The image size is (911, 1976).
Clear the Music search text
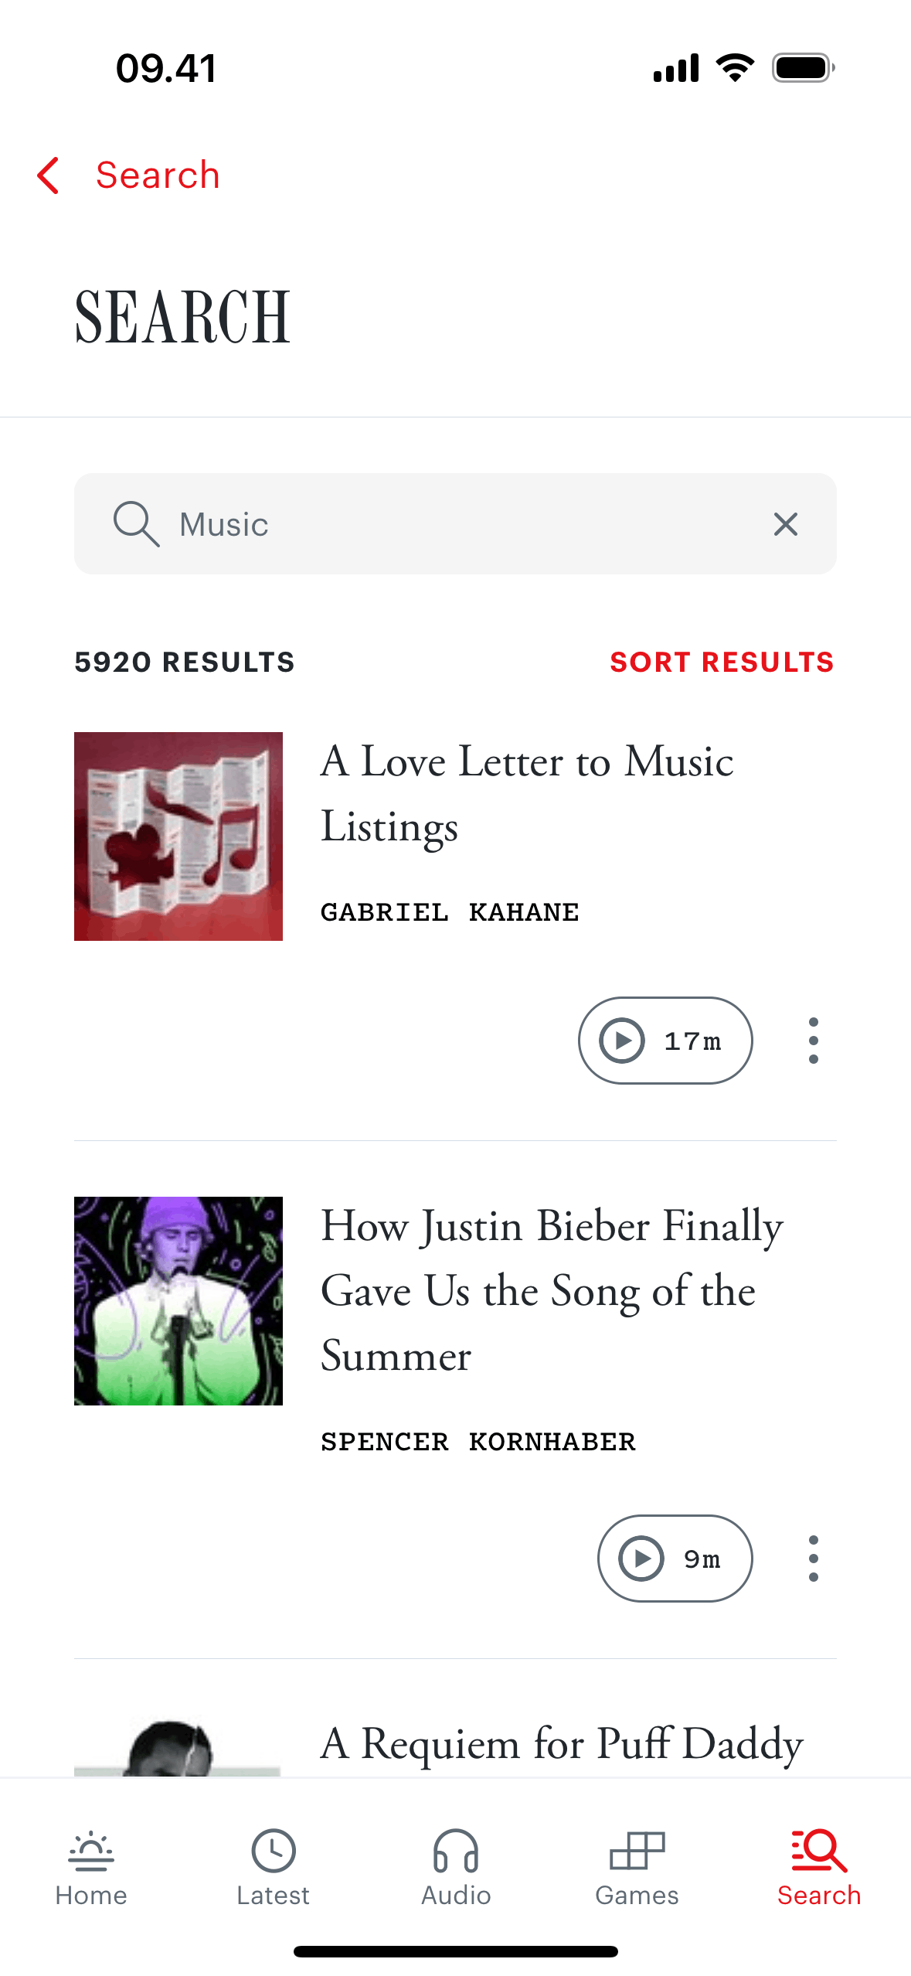pyautogui.click(x=785, y=524)
